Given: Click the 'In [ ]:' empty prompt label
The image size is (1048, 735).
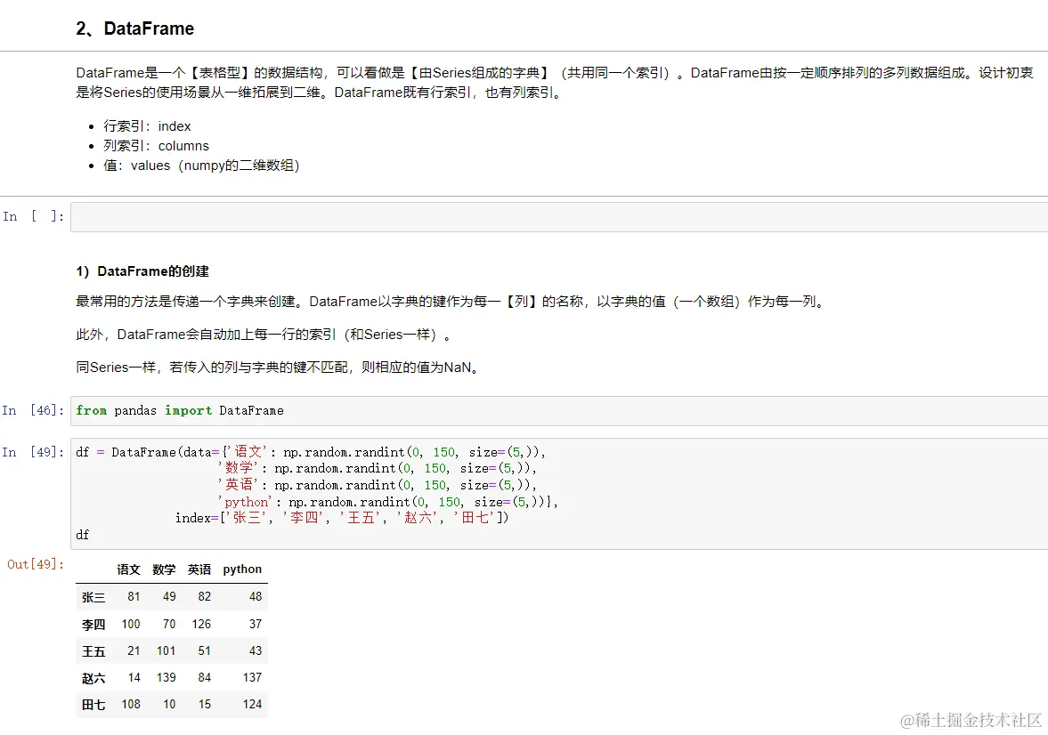Looking at the screenshot, I should coord(34,216).
